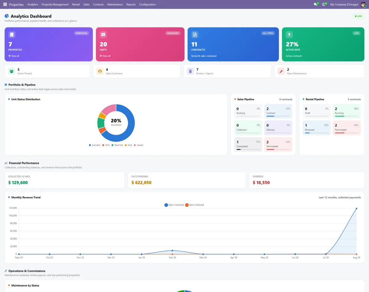Click the Rental Pipeline Draft tile
This screenshot has width=369, height=292.
pyautogui.click(x=317, y=111)
